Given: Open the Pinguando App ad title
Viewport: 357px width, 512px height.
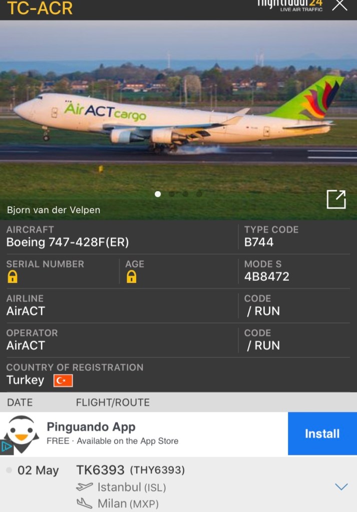Looking at the screenshot, I should (91, 427).
